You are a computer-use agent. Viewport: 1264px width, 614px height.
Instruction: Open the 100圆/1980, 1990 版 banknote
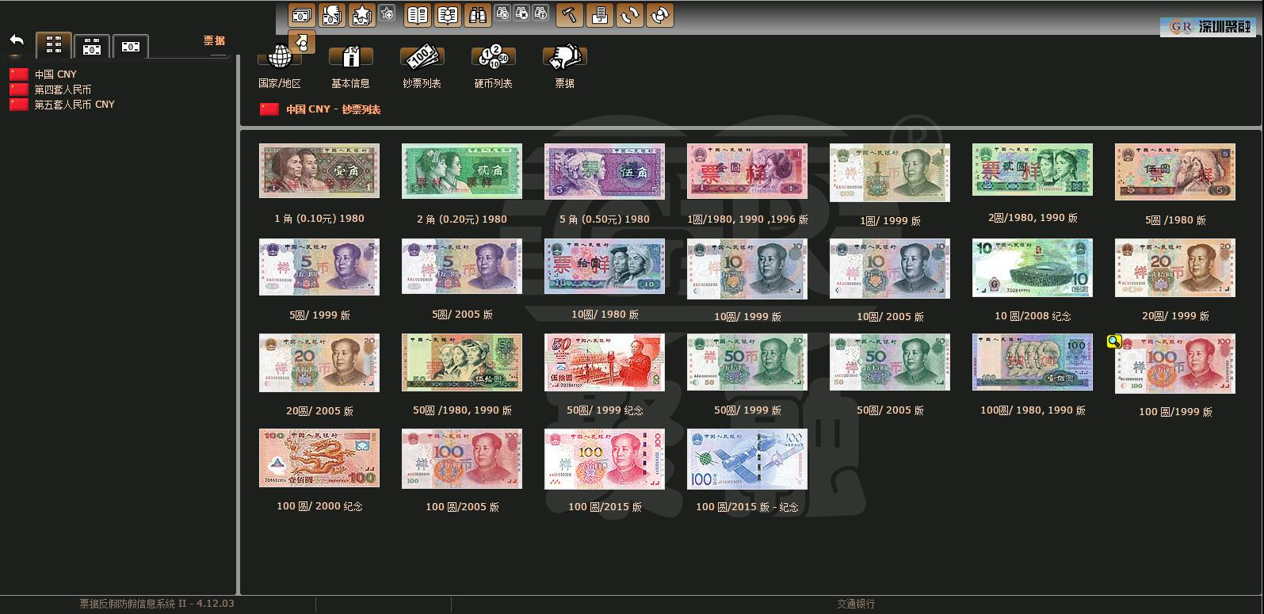tap(1033, 361)
